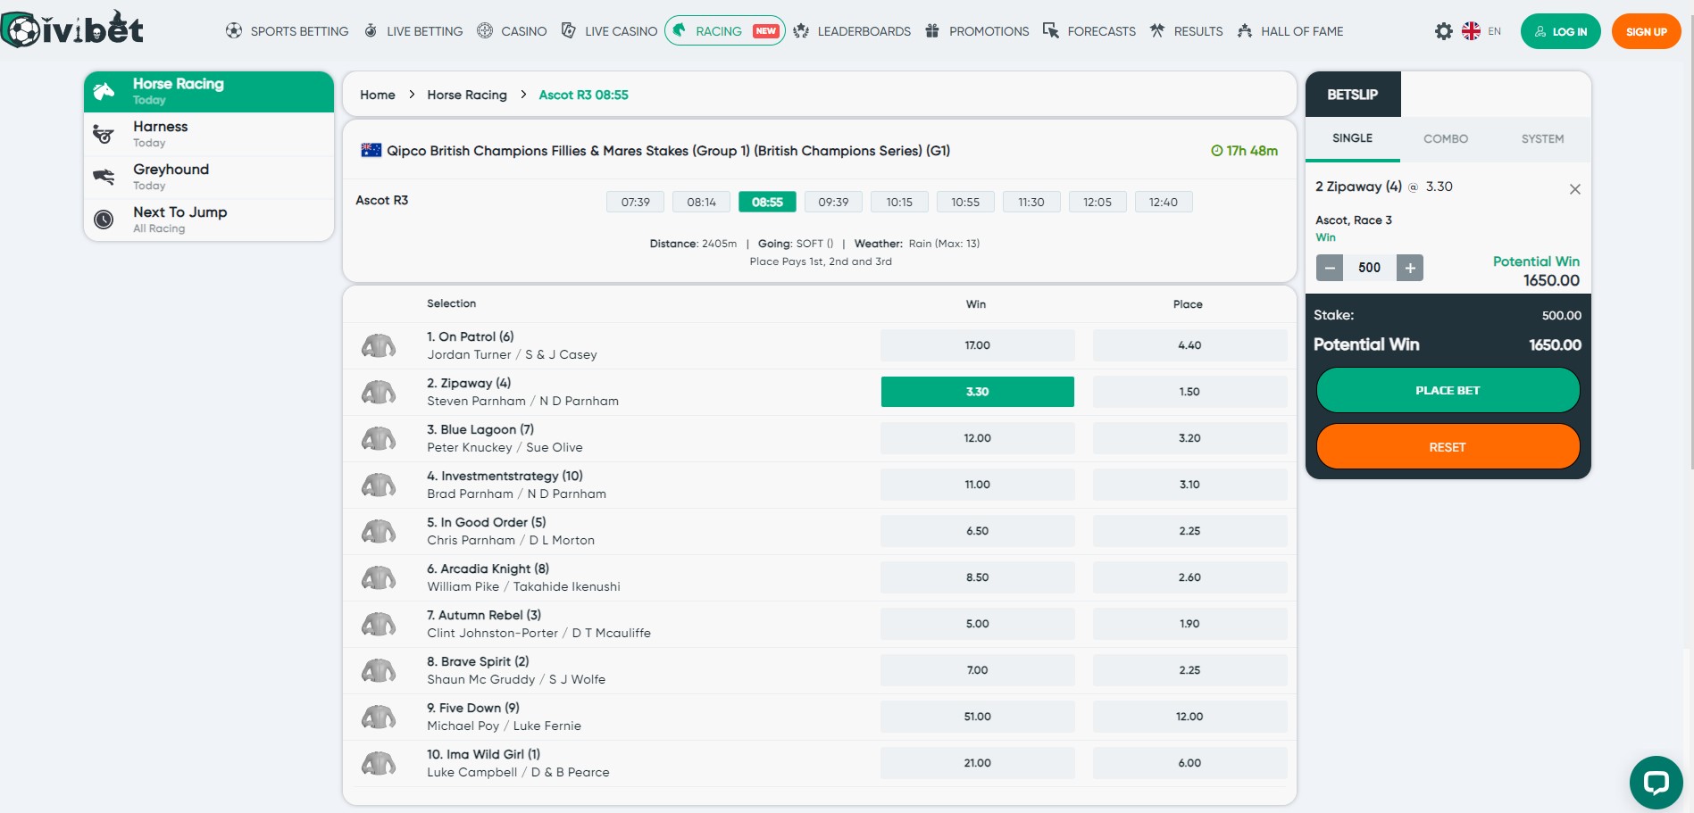Click the Place Bet button
This screenshot has height=813, width=1694.
[1448, 391]
